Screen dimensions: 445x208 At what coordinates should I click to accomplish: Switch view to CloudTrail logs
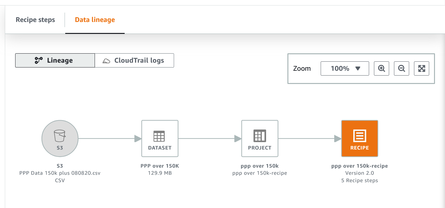[134, 60]
